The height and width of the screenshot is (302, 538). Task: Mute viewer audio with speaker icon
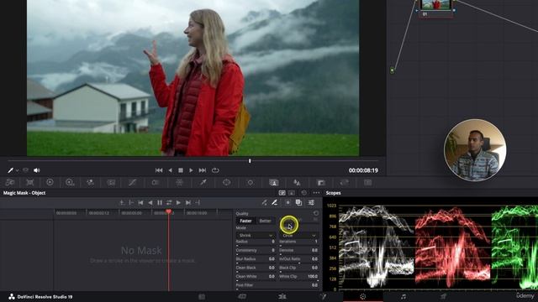click(36, 170)
